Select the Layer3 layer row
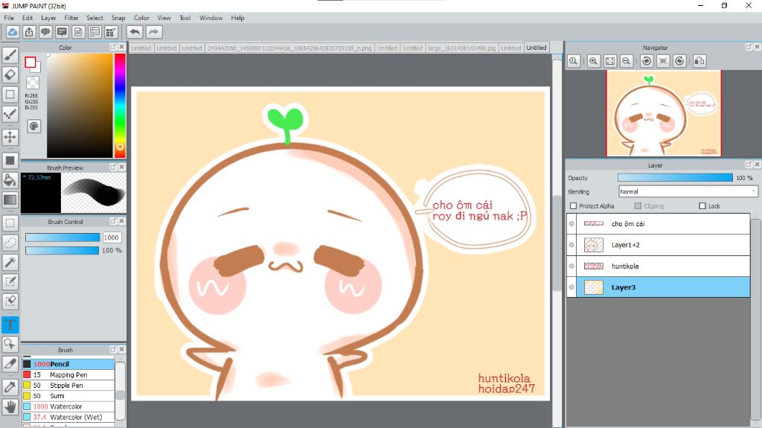 659,287
